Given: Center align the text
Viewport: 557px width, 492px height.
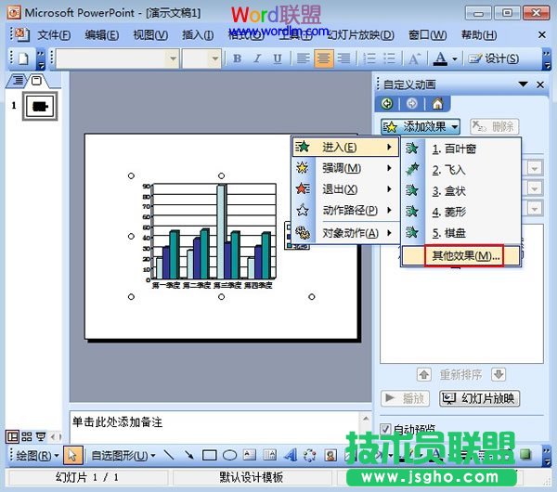Looking at the screenshot, I should tap(323, 58).
